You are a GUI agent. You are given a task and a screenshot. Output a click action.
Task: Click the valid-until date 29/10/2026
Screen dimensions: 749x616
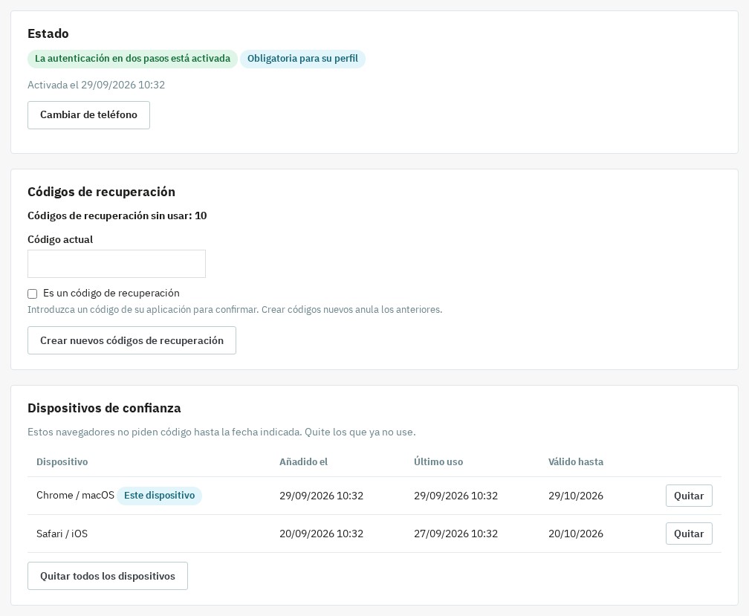[x=576, y=496]
